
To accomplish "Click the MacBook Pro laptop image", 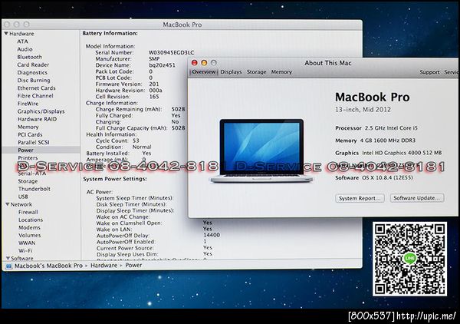I will click(x=261, y=151).
